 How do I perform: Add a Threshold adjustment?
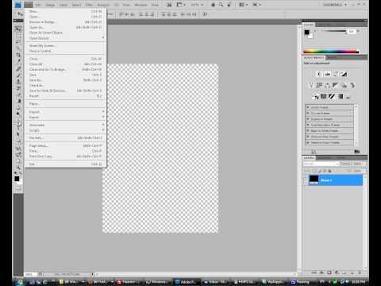pyautogui.click(x=332, y=97)
